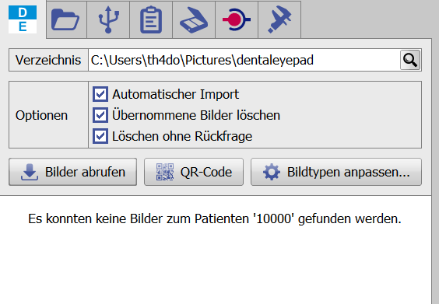439x304 pixels.
Task: Uncheck Übernommene Bilder löschen
Action: 100,115
